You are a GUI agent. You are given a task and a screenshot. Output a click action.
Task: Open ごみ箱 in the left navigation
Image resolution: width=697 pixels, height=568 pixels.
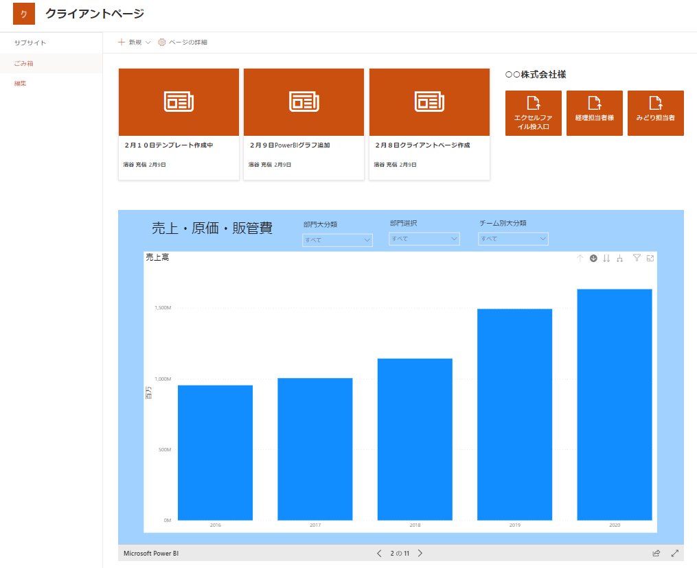pos(24,63)
